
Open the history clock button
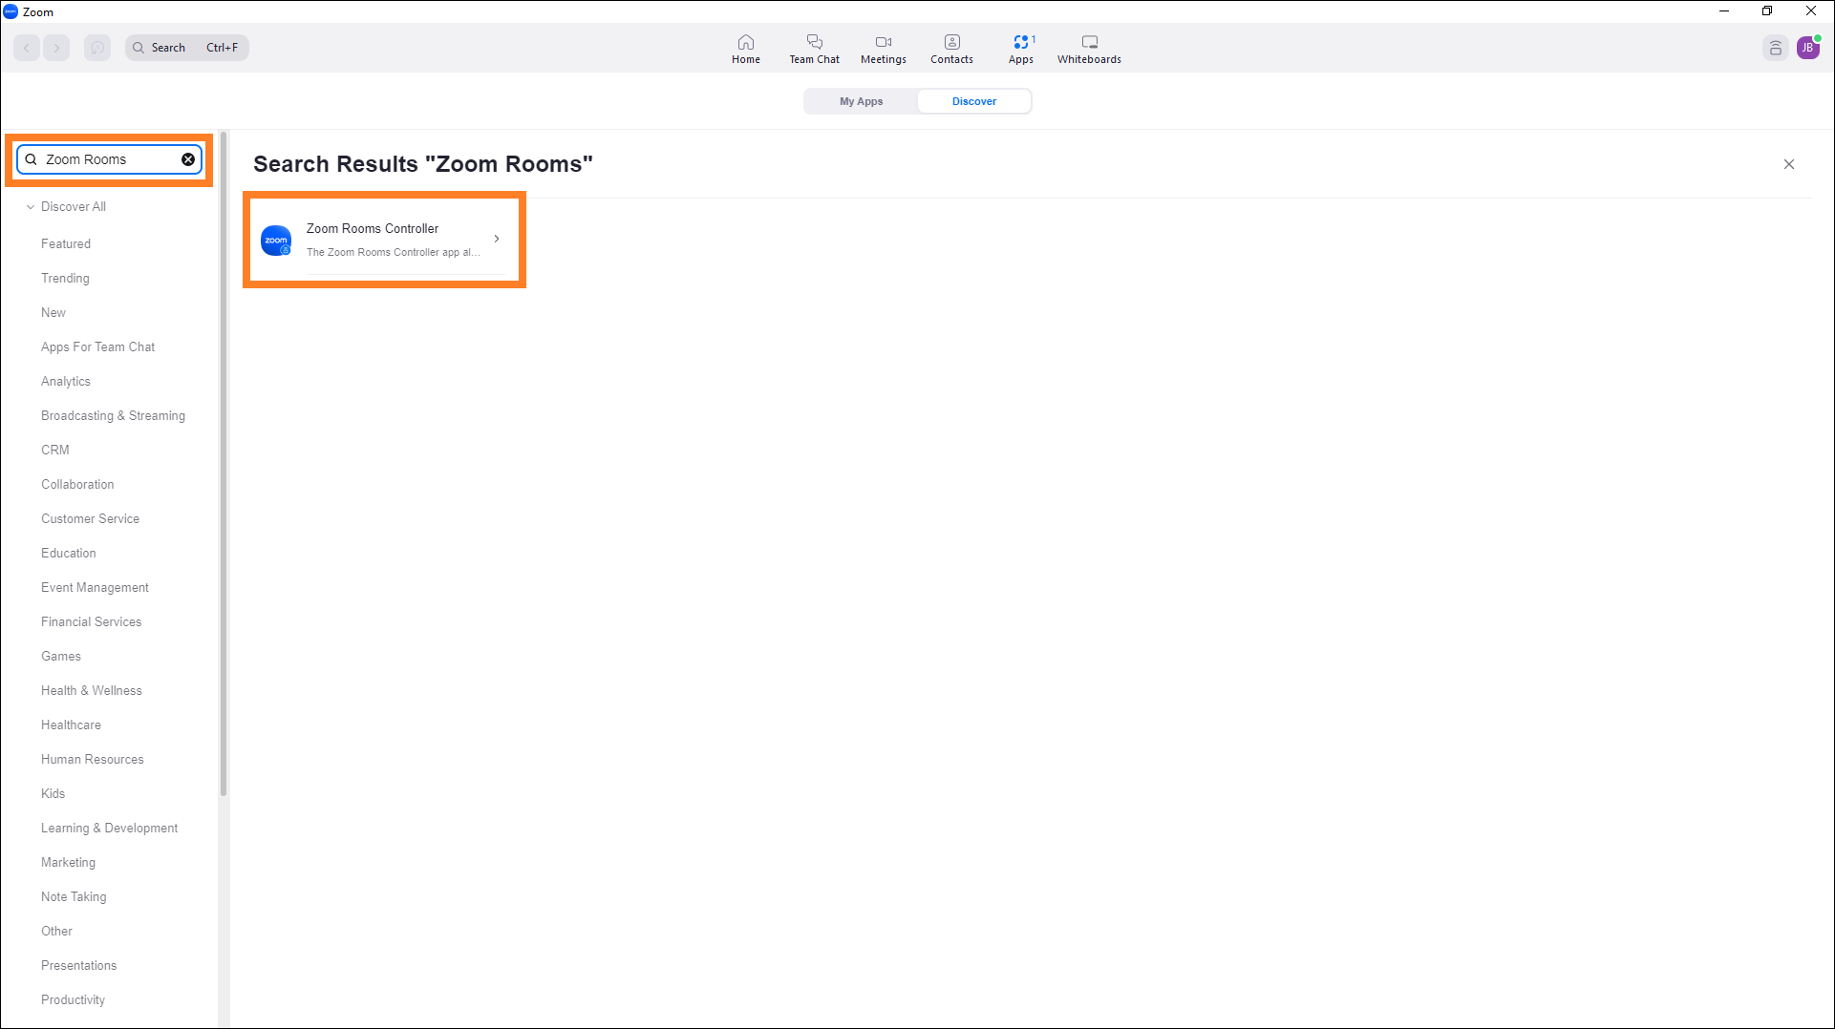[x=97, y=48]
